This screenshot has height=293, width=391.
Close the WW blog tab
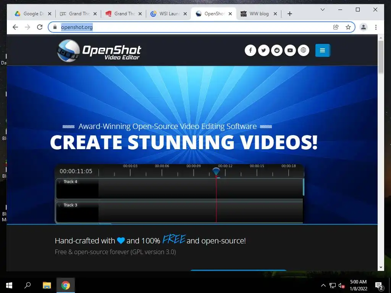tap(275, 14)
